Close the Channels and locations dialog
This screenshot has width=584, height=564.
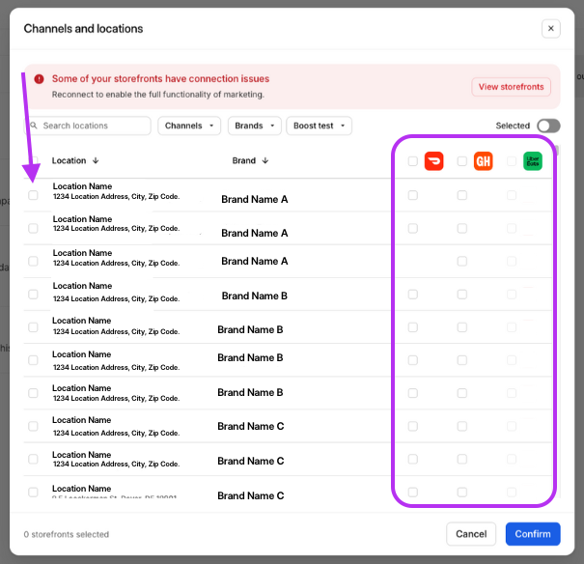click(x=551, y=29)
